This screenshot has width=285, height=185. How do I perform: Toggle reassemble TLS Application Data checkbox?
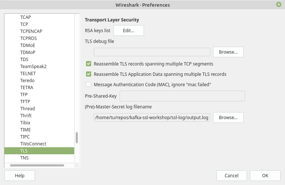point(89,74)
